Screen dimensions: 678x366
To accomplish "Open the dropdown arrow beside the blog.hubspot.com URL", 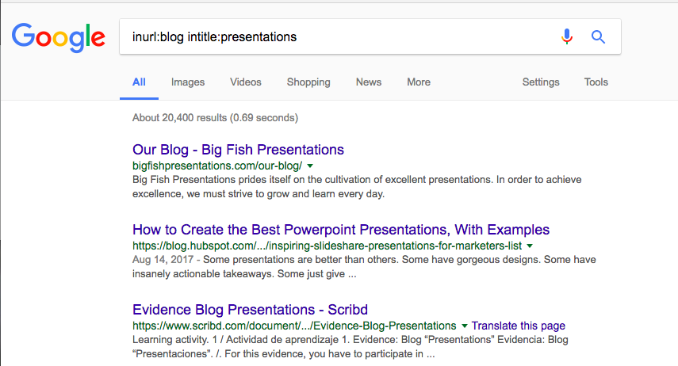I will [x=530, y=246].
